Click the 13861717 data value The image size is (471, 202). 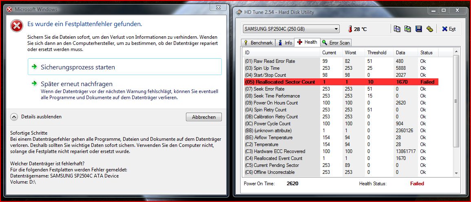(406, 151)
